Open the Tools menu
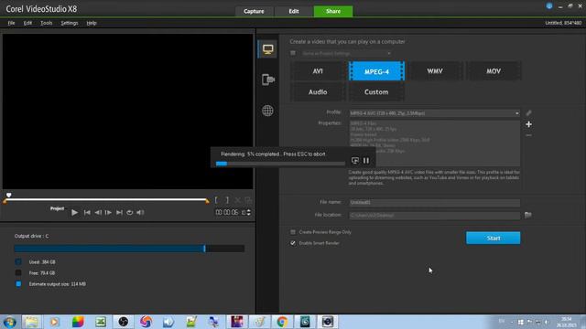Image resolution: width=586 pixels, height=329 pixels. (x=47, y=23)
